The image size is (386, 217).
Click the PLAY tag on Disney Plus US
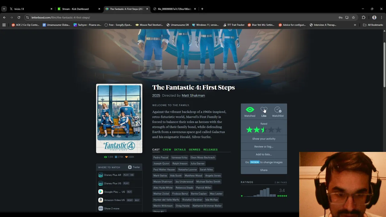click(126, 183)
